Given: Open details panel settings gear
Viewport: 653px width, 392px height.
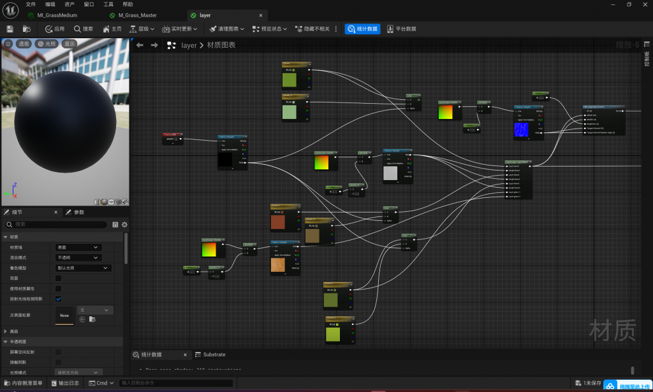Looking at the screenshot, I should (x=124, y=225).
